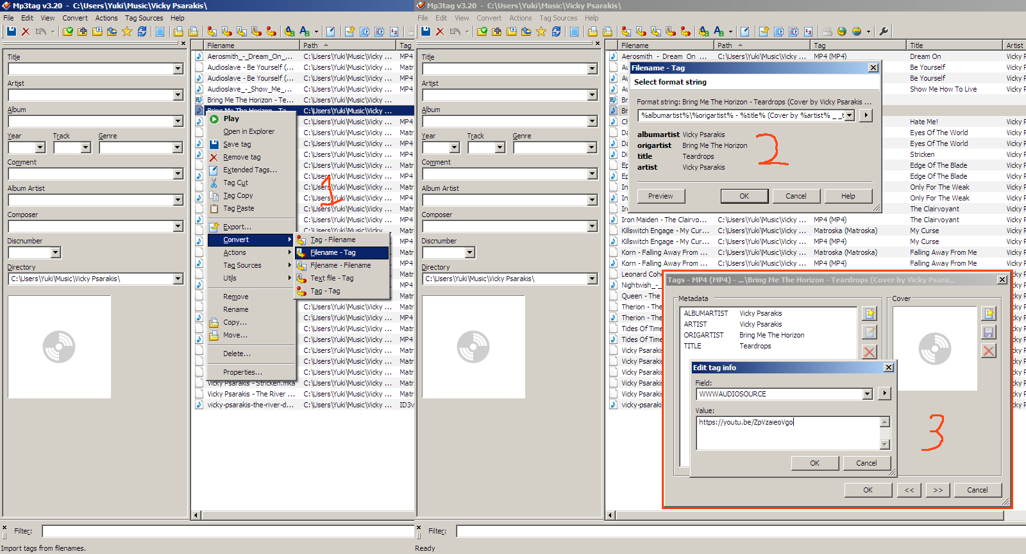Image resolution: width=1026 pixels, height=554 pixels.
Task: Click Remove cover red X in Cover group
Action: 989,351
